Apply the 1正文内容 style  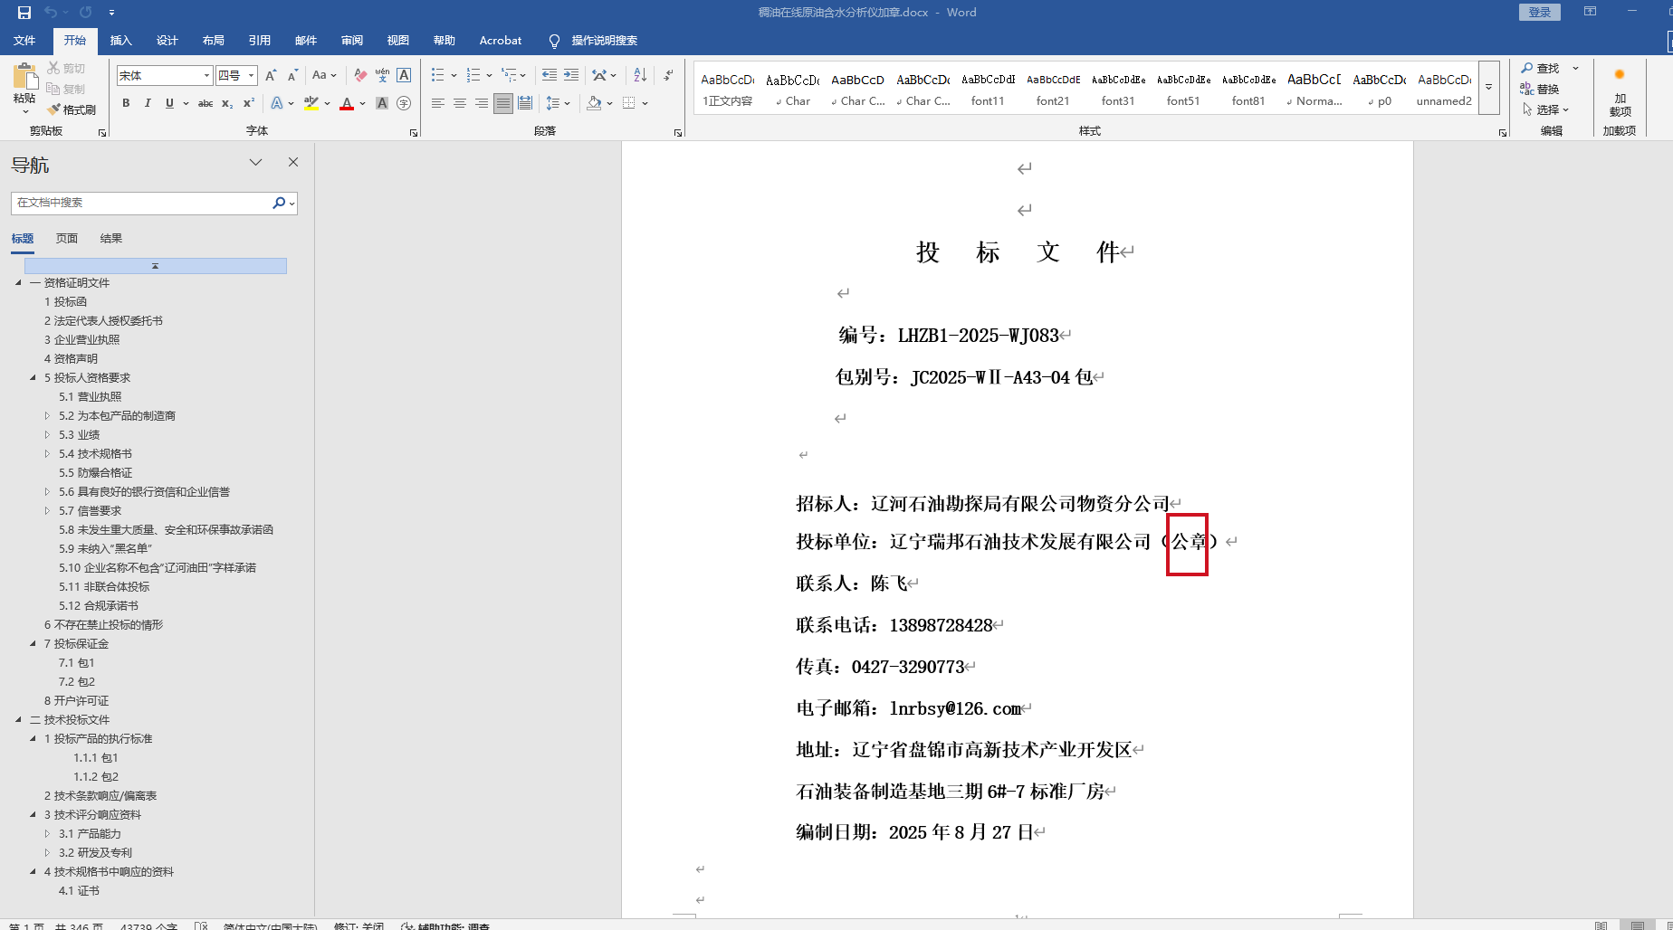pyautogui.click(x=728, y=89)
